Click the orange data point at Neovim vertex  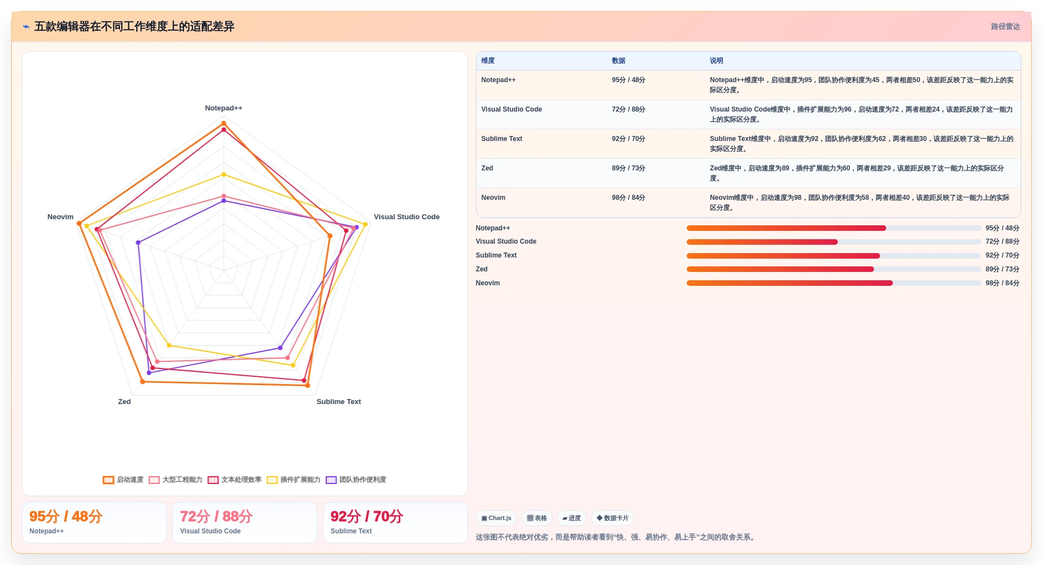pos(79,224)
